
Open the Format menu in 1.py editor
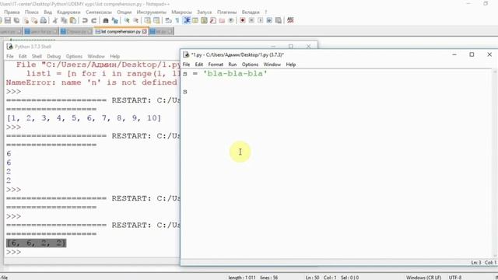click(216, 65)
